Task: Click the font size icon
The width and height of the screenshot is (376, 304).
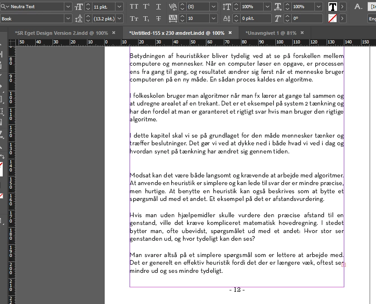Action: 79,7
